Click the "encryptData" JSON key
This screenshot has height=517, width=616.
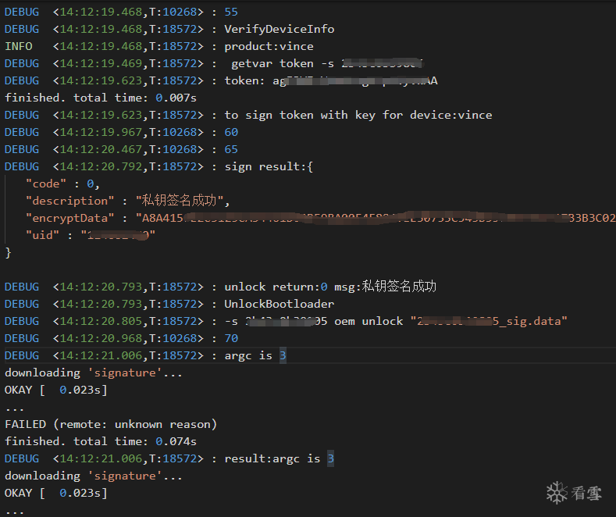pos(70,218)
